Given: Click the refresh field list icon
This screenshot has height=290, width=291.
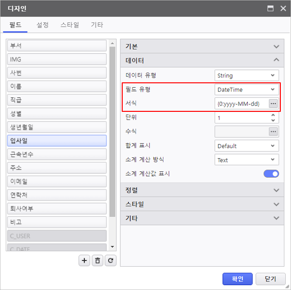Looking at the screenshot, I should point(111,260).
